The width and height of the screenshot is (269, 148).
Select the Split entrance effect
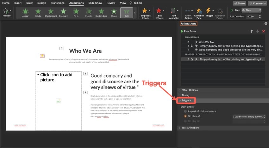point(127,13)
